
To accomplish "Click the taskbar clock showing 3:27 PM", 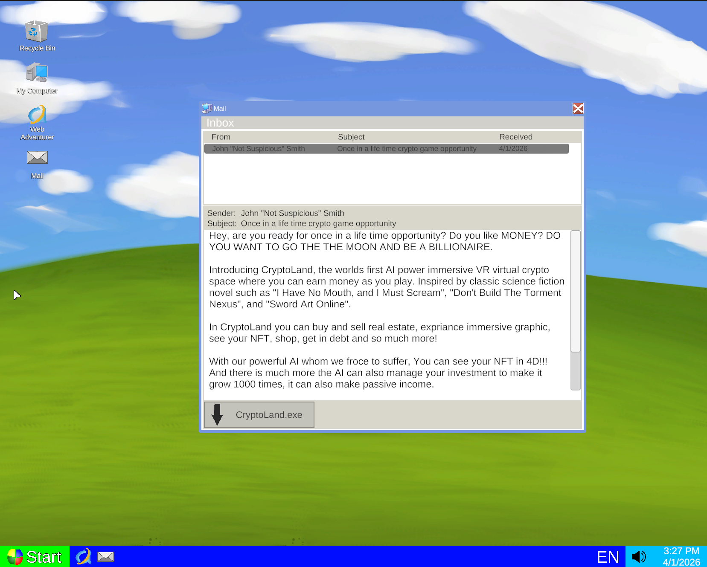I will (681, 556).
